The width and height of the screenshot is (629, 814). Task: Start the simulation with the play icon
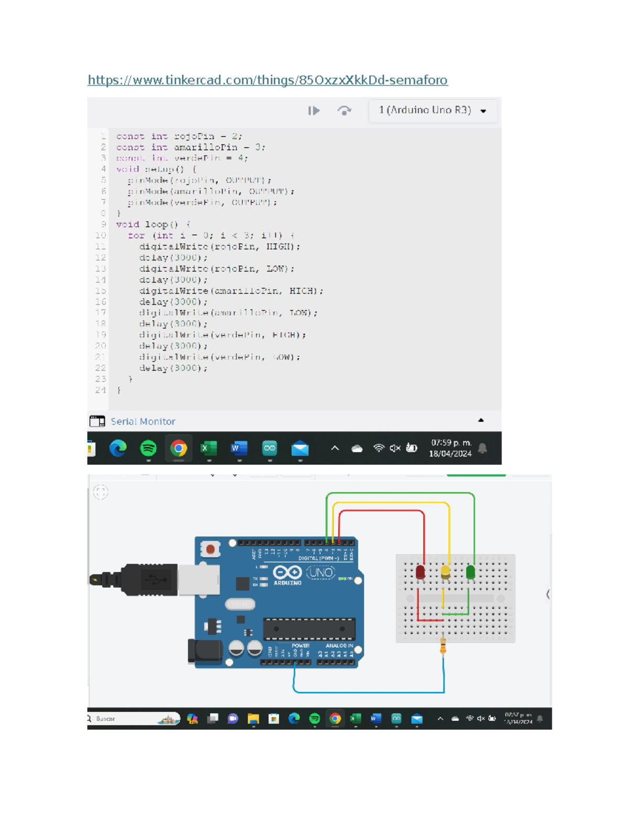314,111
